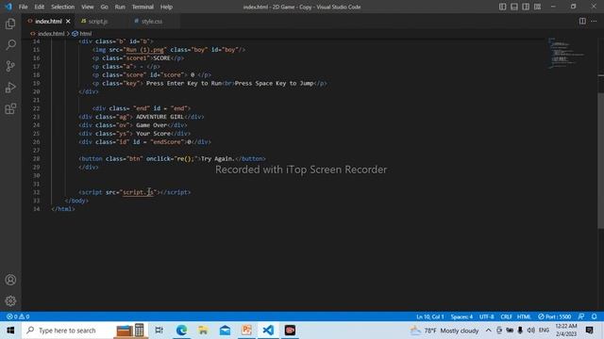Open the Go menu
604x339 pixels.
point(104,7)
